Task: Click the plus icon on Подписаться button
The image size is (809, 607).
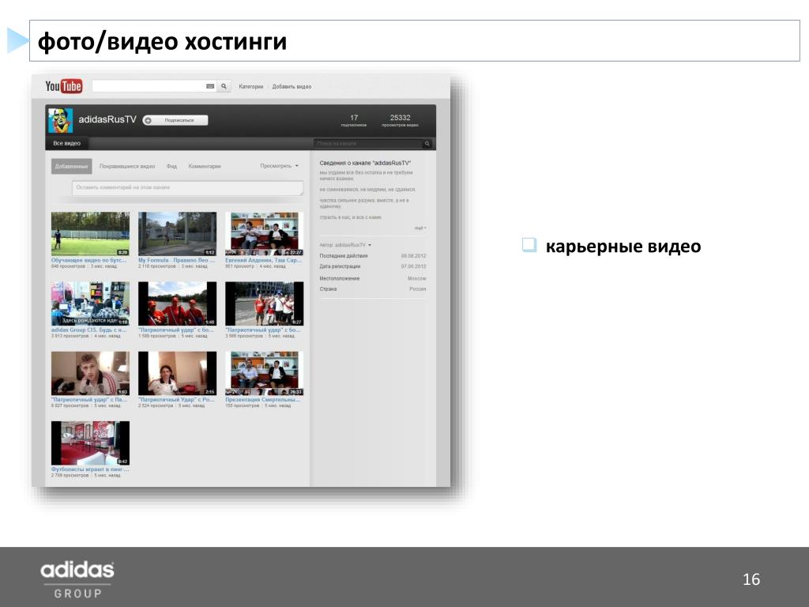Action: (x=148, y=120)
